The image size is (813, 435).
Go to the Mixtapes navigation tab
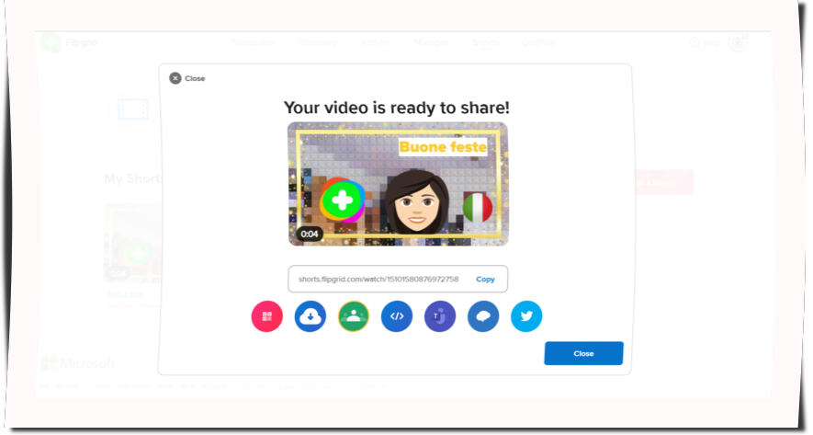(x=431, y=42)
